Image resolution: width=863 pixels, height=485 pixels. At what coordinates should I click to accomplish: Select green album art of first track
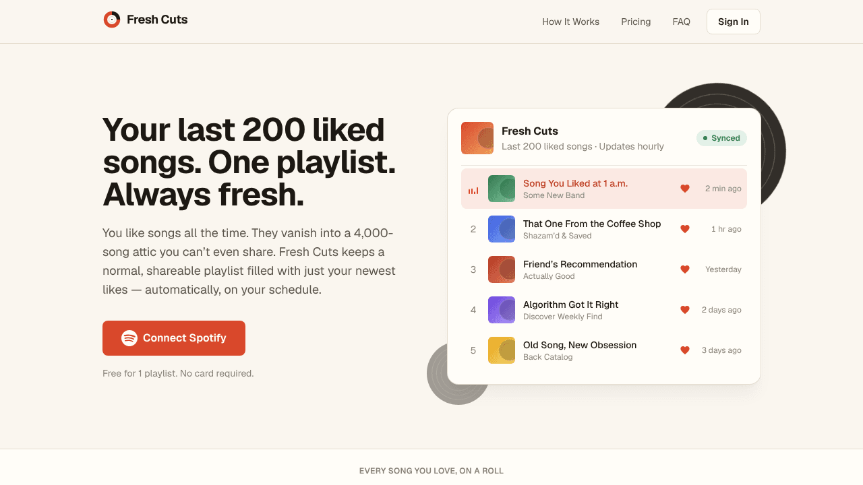(x=502, y=189)
